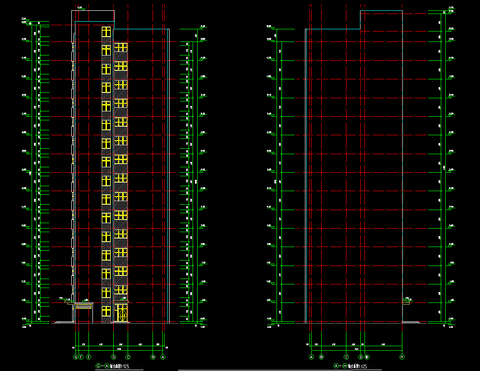
Task: Select the small tan canopy on the right elevation
Action: coord(406,302)
